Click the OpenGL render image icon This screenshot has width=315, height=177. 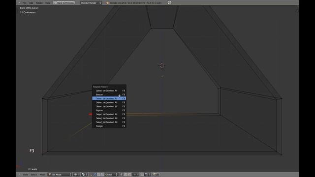coord(154,175)
